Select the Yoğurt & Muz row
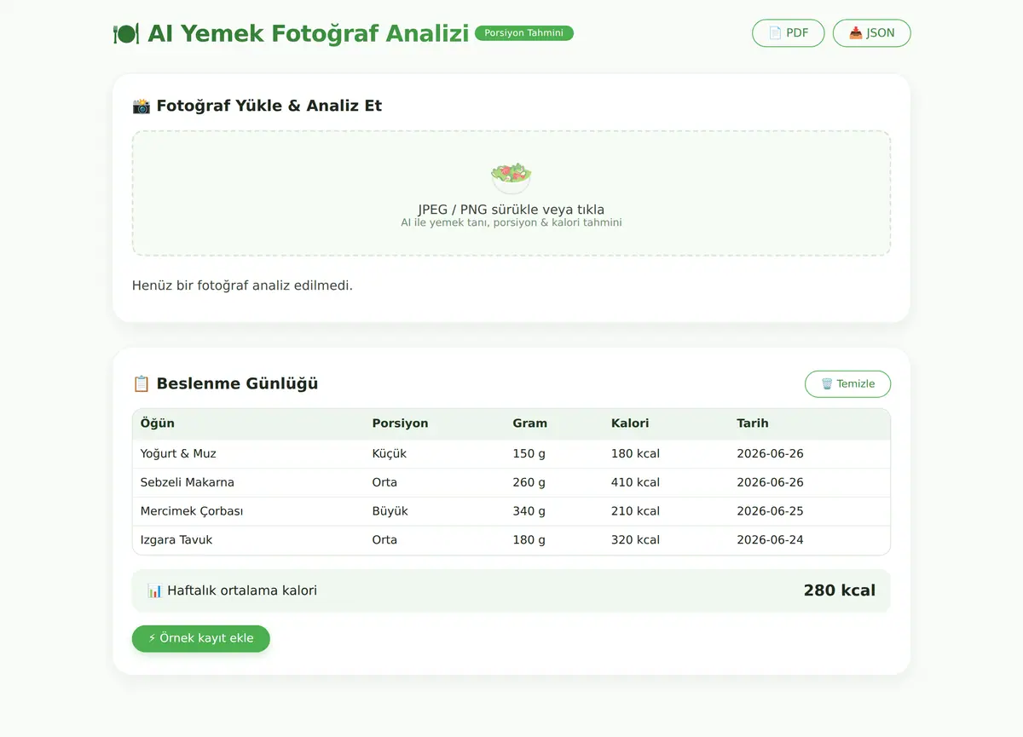Image resolution: width=1023 pixels, height=737 pixels. [x=511, y=454]
